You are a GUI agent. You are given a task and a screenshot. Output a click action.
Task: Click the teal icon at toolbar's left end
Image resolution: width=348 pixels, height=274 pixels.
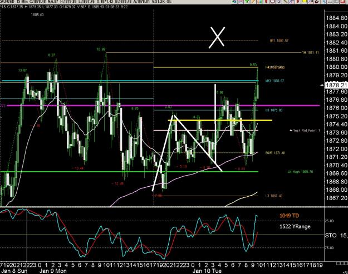pyautogui.click(x=234, y=2)
